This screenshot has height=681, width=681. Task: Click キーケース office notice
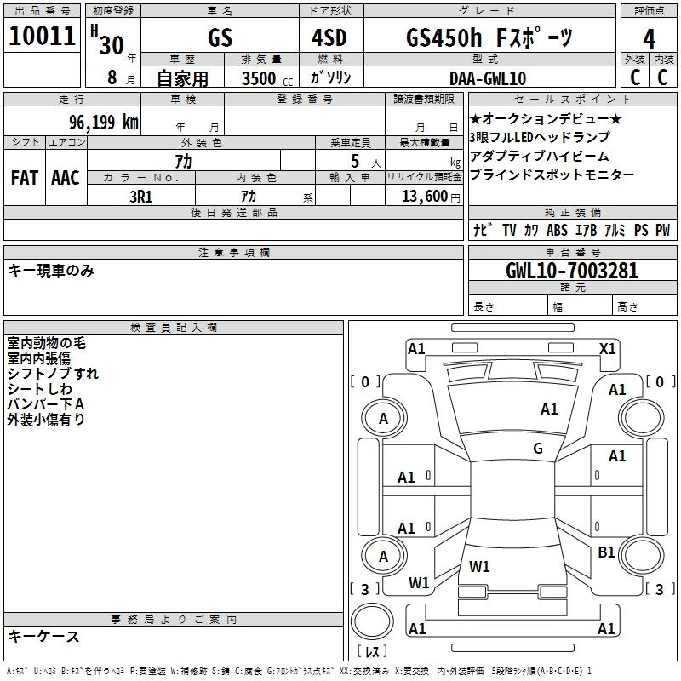(x=44, y=637)
